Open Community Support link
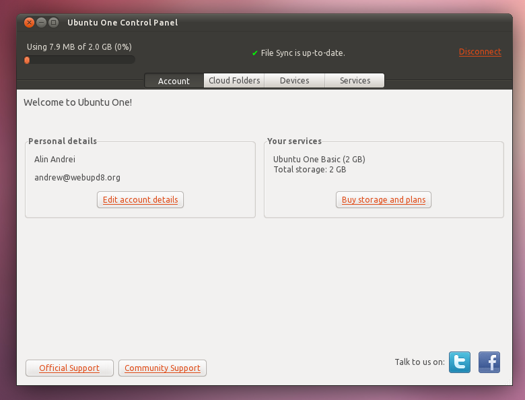 click(x=162, y=368)
